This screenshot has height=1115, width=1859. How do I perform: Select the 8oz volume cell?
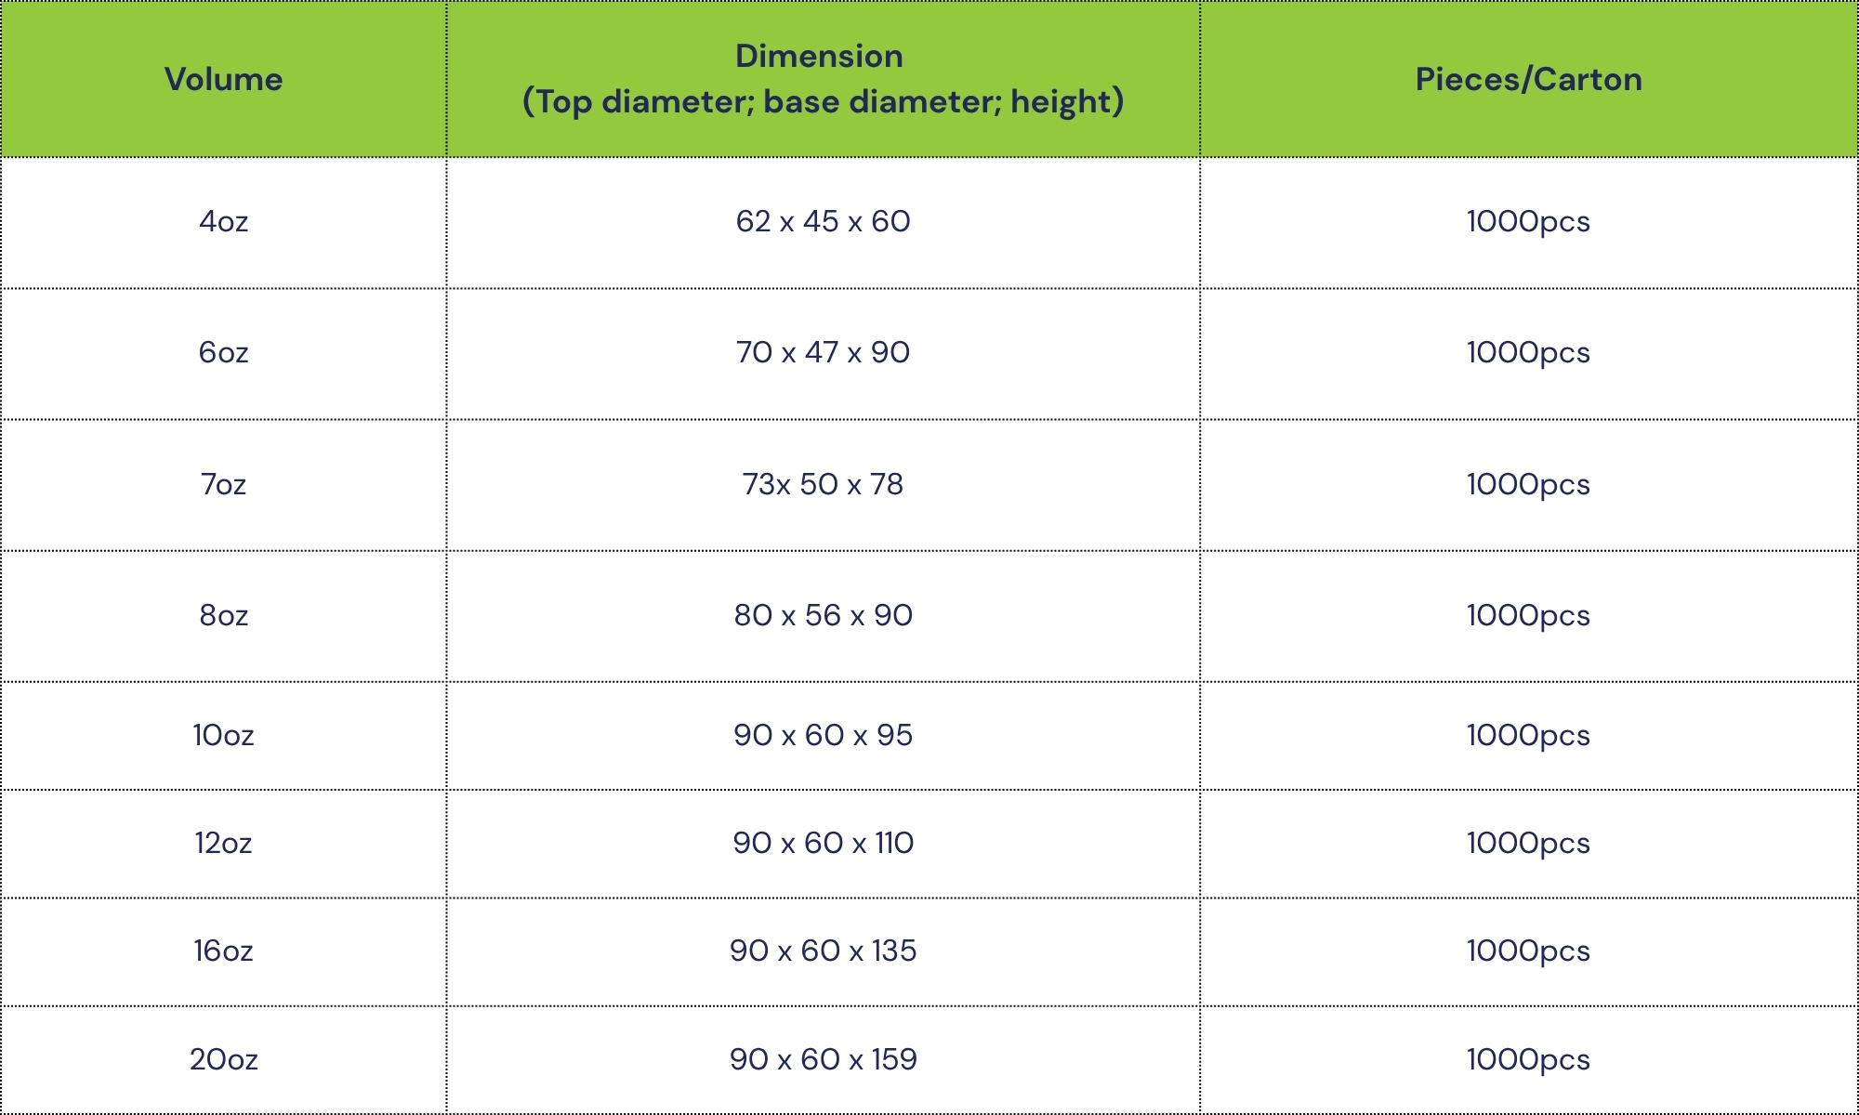[223, 616]
